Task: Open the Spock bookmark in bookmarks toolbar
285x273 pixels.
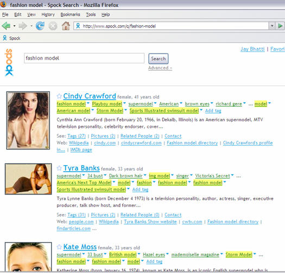Action: pyautogui.click(x=11, y=38)
